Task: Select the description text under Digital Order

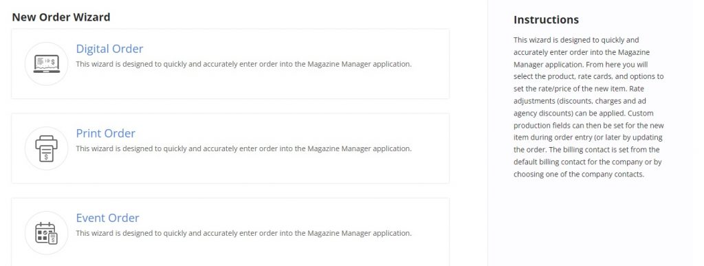Action: 244,64
